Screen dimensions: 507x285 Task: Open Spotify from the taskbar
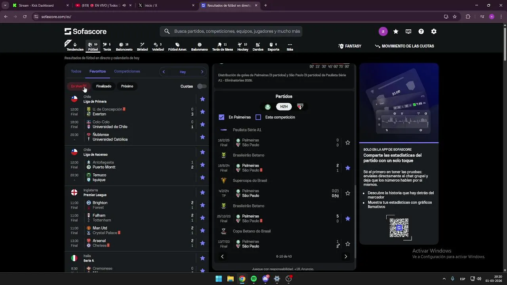(x=253, y=279)
